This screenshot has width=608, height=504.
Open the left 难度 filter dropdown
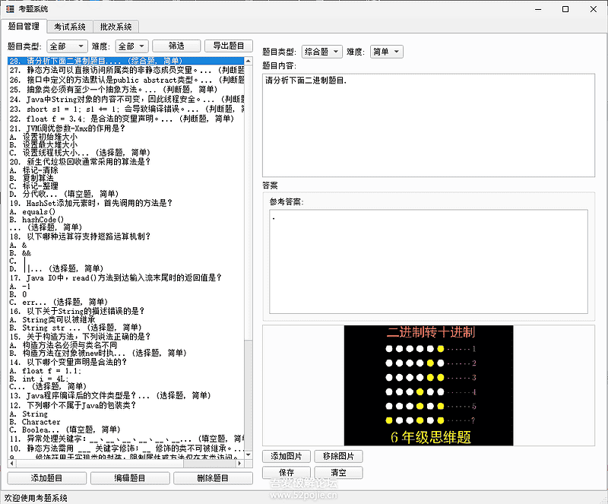click(131, 46)
